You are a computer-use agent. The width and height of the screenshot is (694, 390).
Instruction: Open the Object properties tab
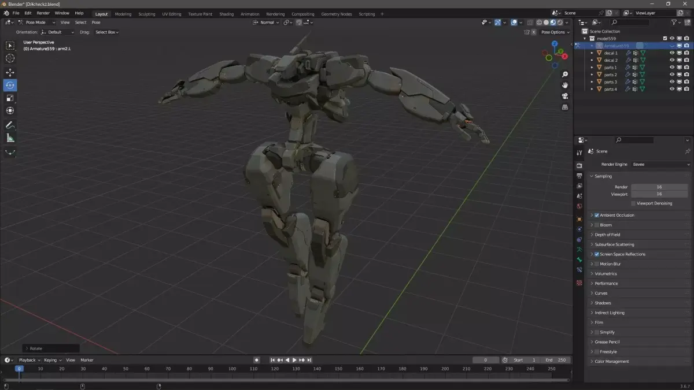(x=579, y=219)
